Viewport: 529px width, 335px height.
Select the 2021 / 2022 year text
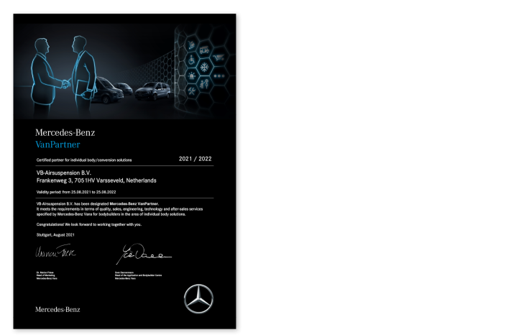pos(195,159)
